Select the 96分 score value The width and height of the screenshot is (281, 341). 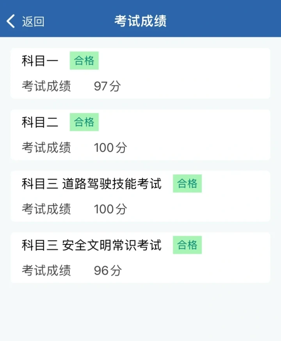click(108, 271)
